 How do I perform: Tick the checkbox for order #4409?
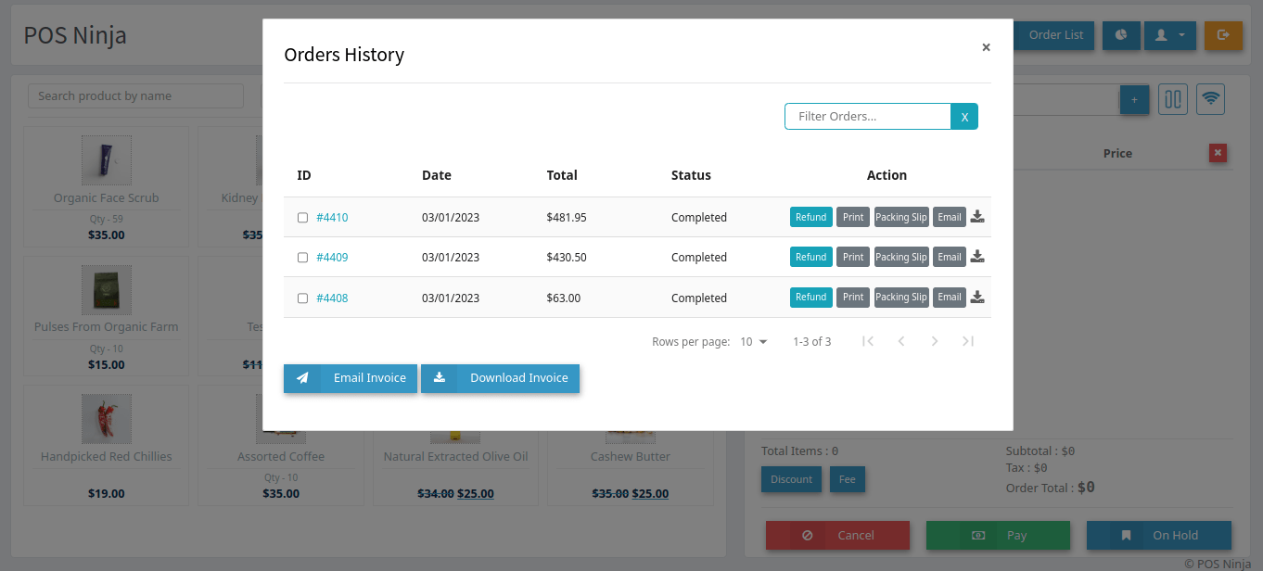point(302,258)
